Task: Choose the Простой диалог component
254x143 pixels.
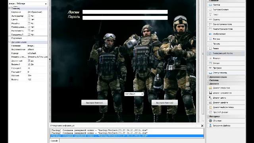Action: 226,112
